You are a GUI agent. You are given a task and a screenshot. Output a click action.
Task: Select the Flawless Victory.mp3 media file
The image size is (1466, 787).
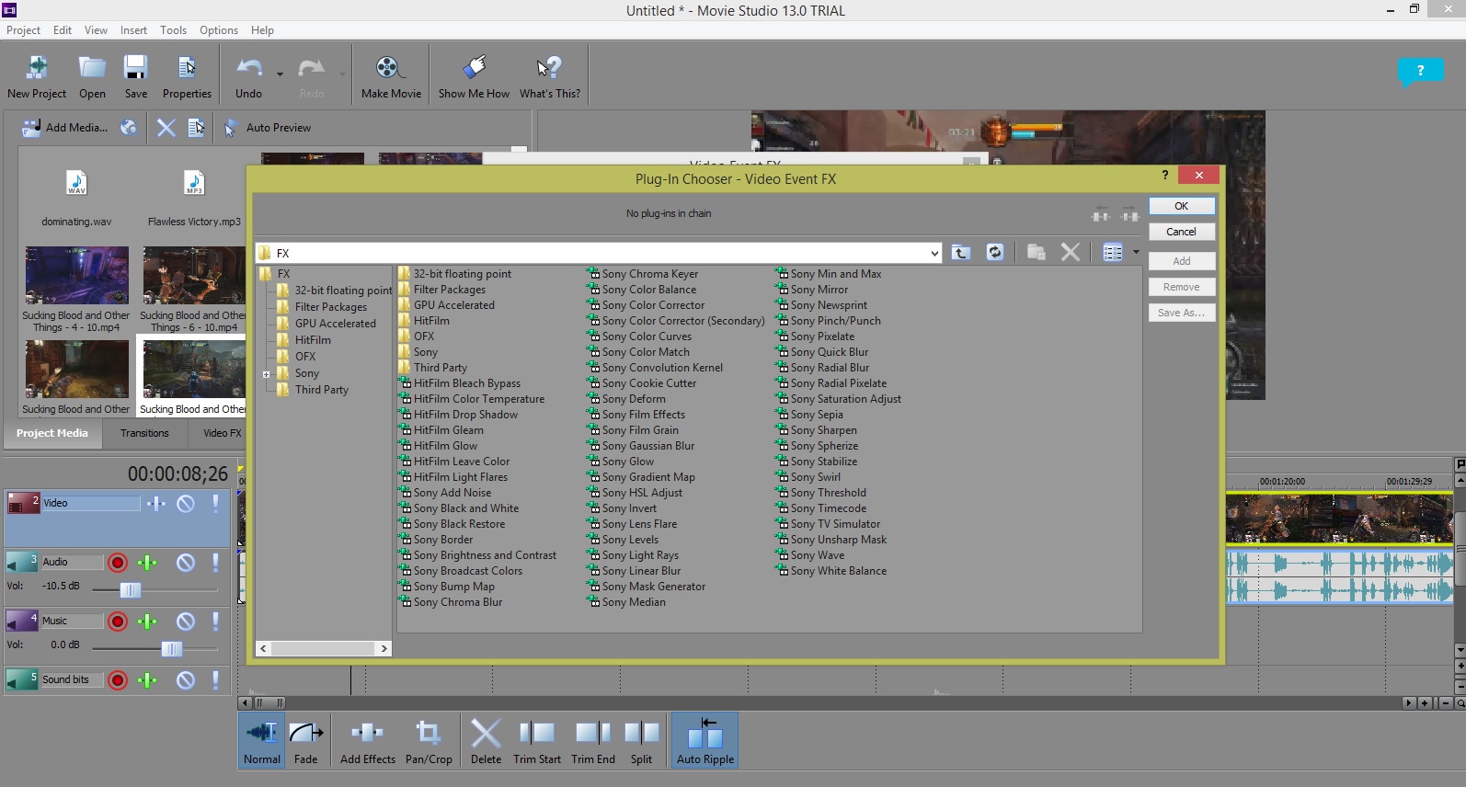(194, 198)
